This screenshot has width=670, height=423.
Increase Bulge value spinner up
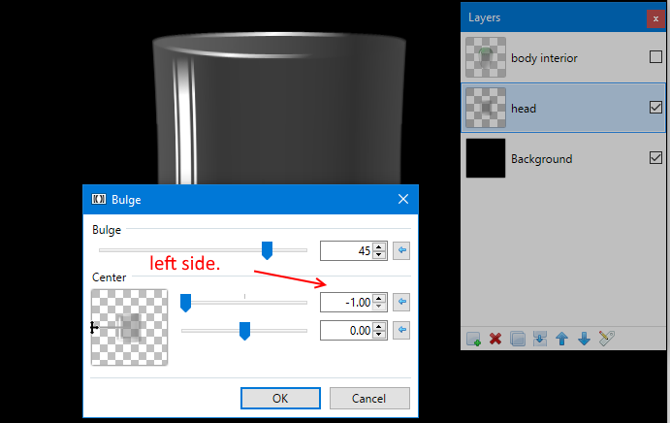pyautogui.click(x=379, y=246)
